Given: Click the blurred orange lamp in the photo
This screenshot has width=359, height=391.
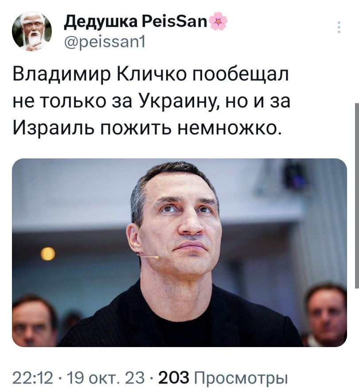Looking at the screenshot, I should click(x=48, y=254).
